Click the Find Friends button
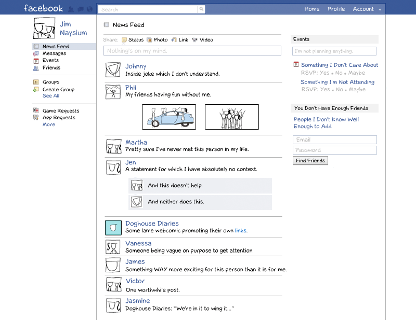Viewport: 416px width, 320px height. [x=310, y=161]
